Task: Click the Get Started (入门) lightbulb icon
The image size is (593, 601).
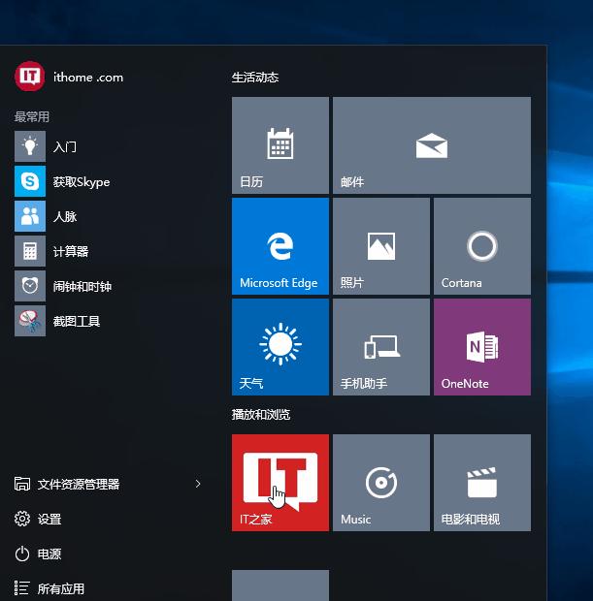Action: tap(30, 146)
